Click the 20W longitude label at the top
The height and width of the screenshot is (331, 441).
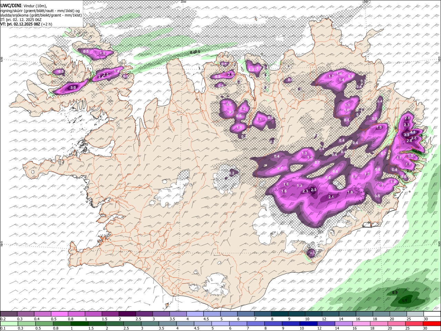point(183,2)
